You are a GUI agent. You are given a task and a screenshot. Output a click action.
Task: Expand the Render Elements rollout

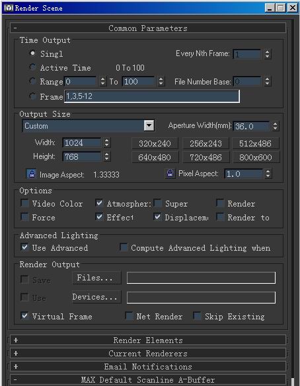[x=148, y=340]
